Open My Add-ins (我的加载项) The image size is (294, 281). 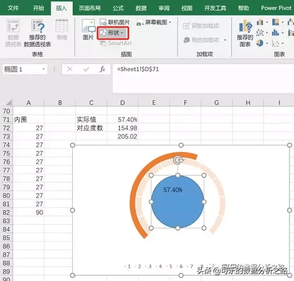[x=201, y=40]
